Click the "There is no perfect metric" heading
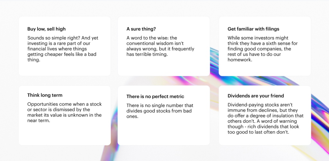Image resolution: width=329 pixels, height=161 pixels. point(155,96)
